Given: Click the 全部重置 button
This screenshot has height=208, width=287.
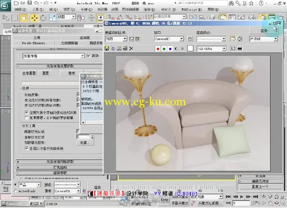Looking at the screenshot, I should pyautogui.click(x=29, y=73).
